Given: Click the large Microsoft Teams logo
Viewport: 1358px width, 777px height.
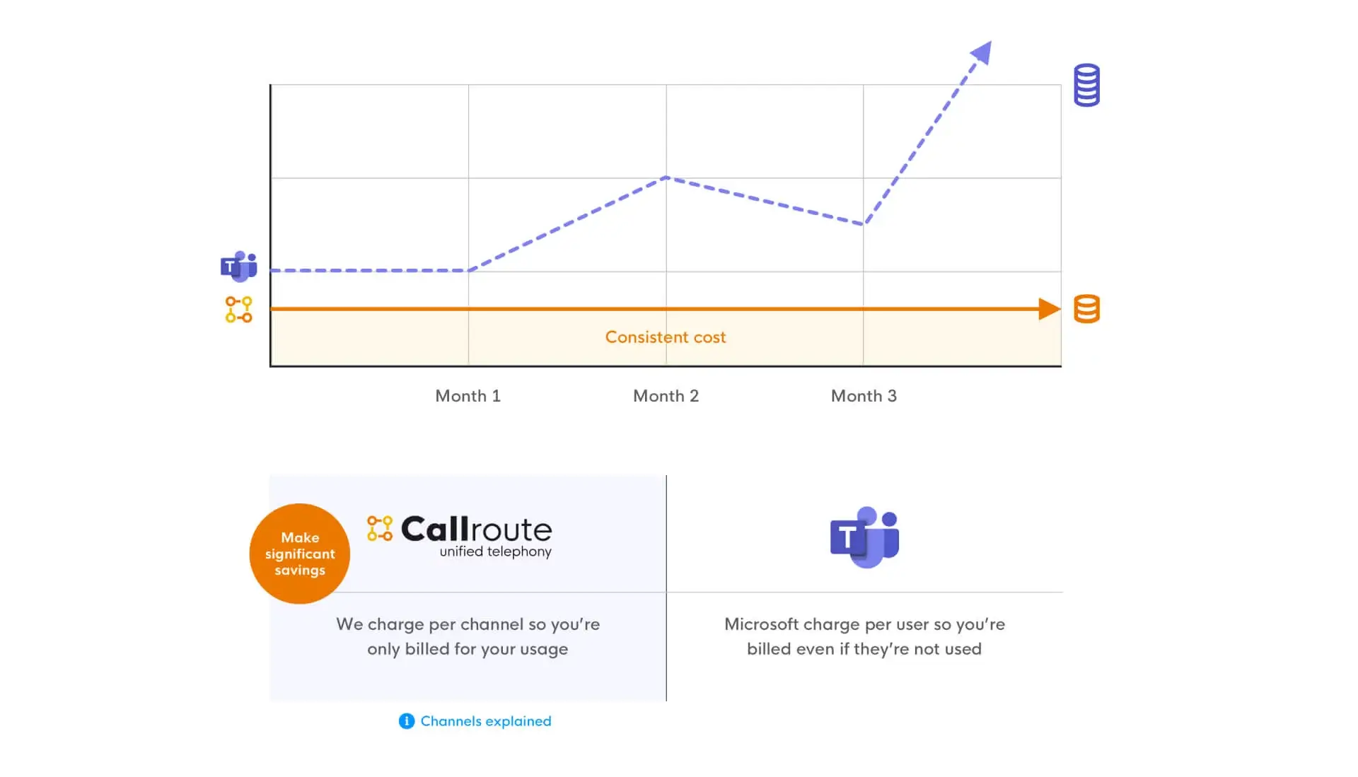Looking at the screenshot, I should 864,537.
